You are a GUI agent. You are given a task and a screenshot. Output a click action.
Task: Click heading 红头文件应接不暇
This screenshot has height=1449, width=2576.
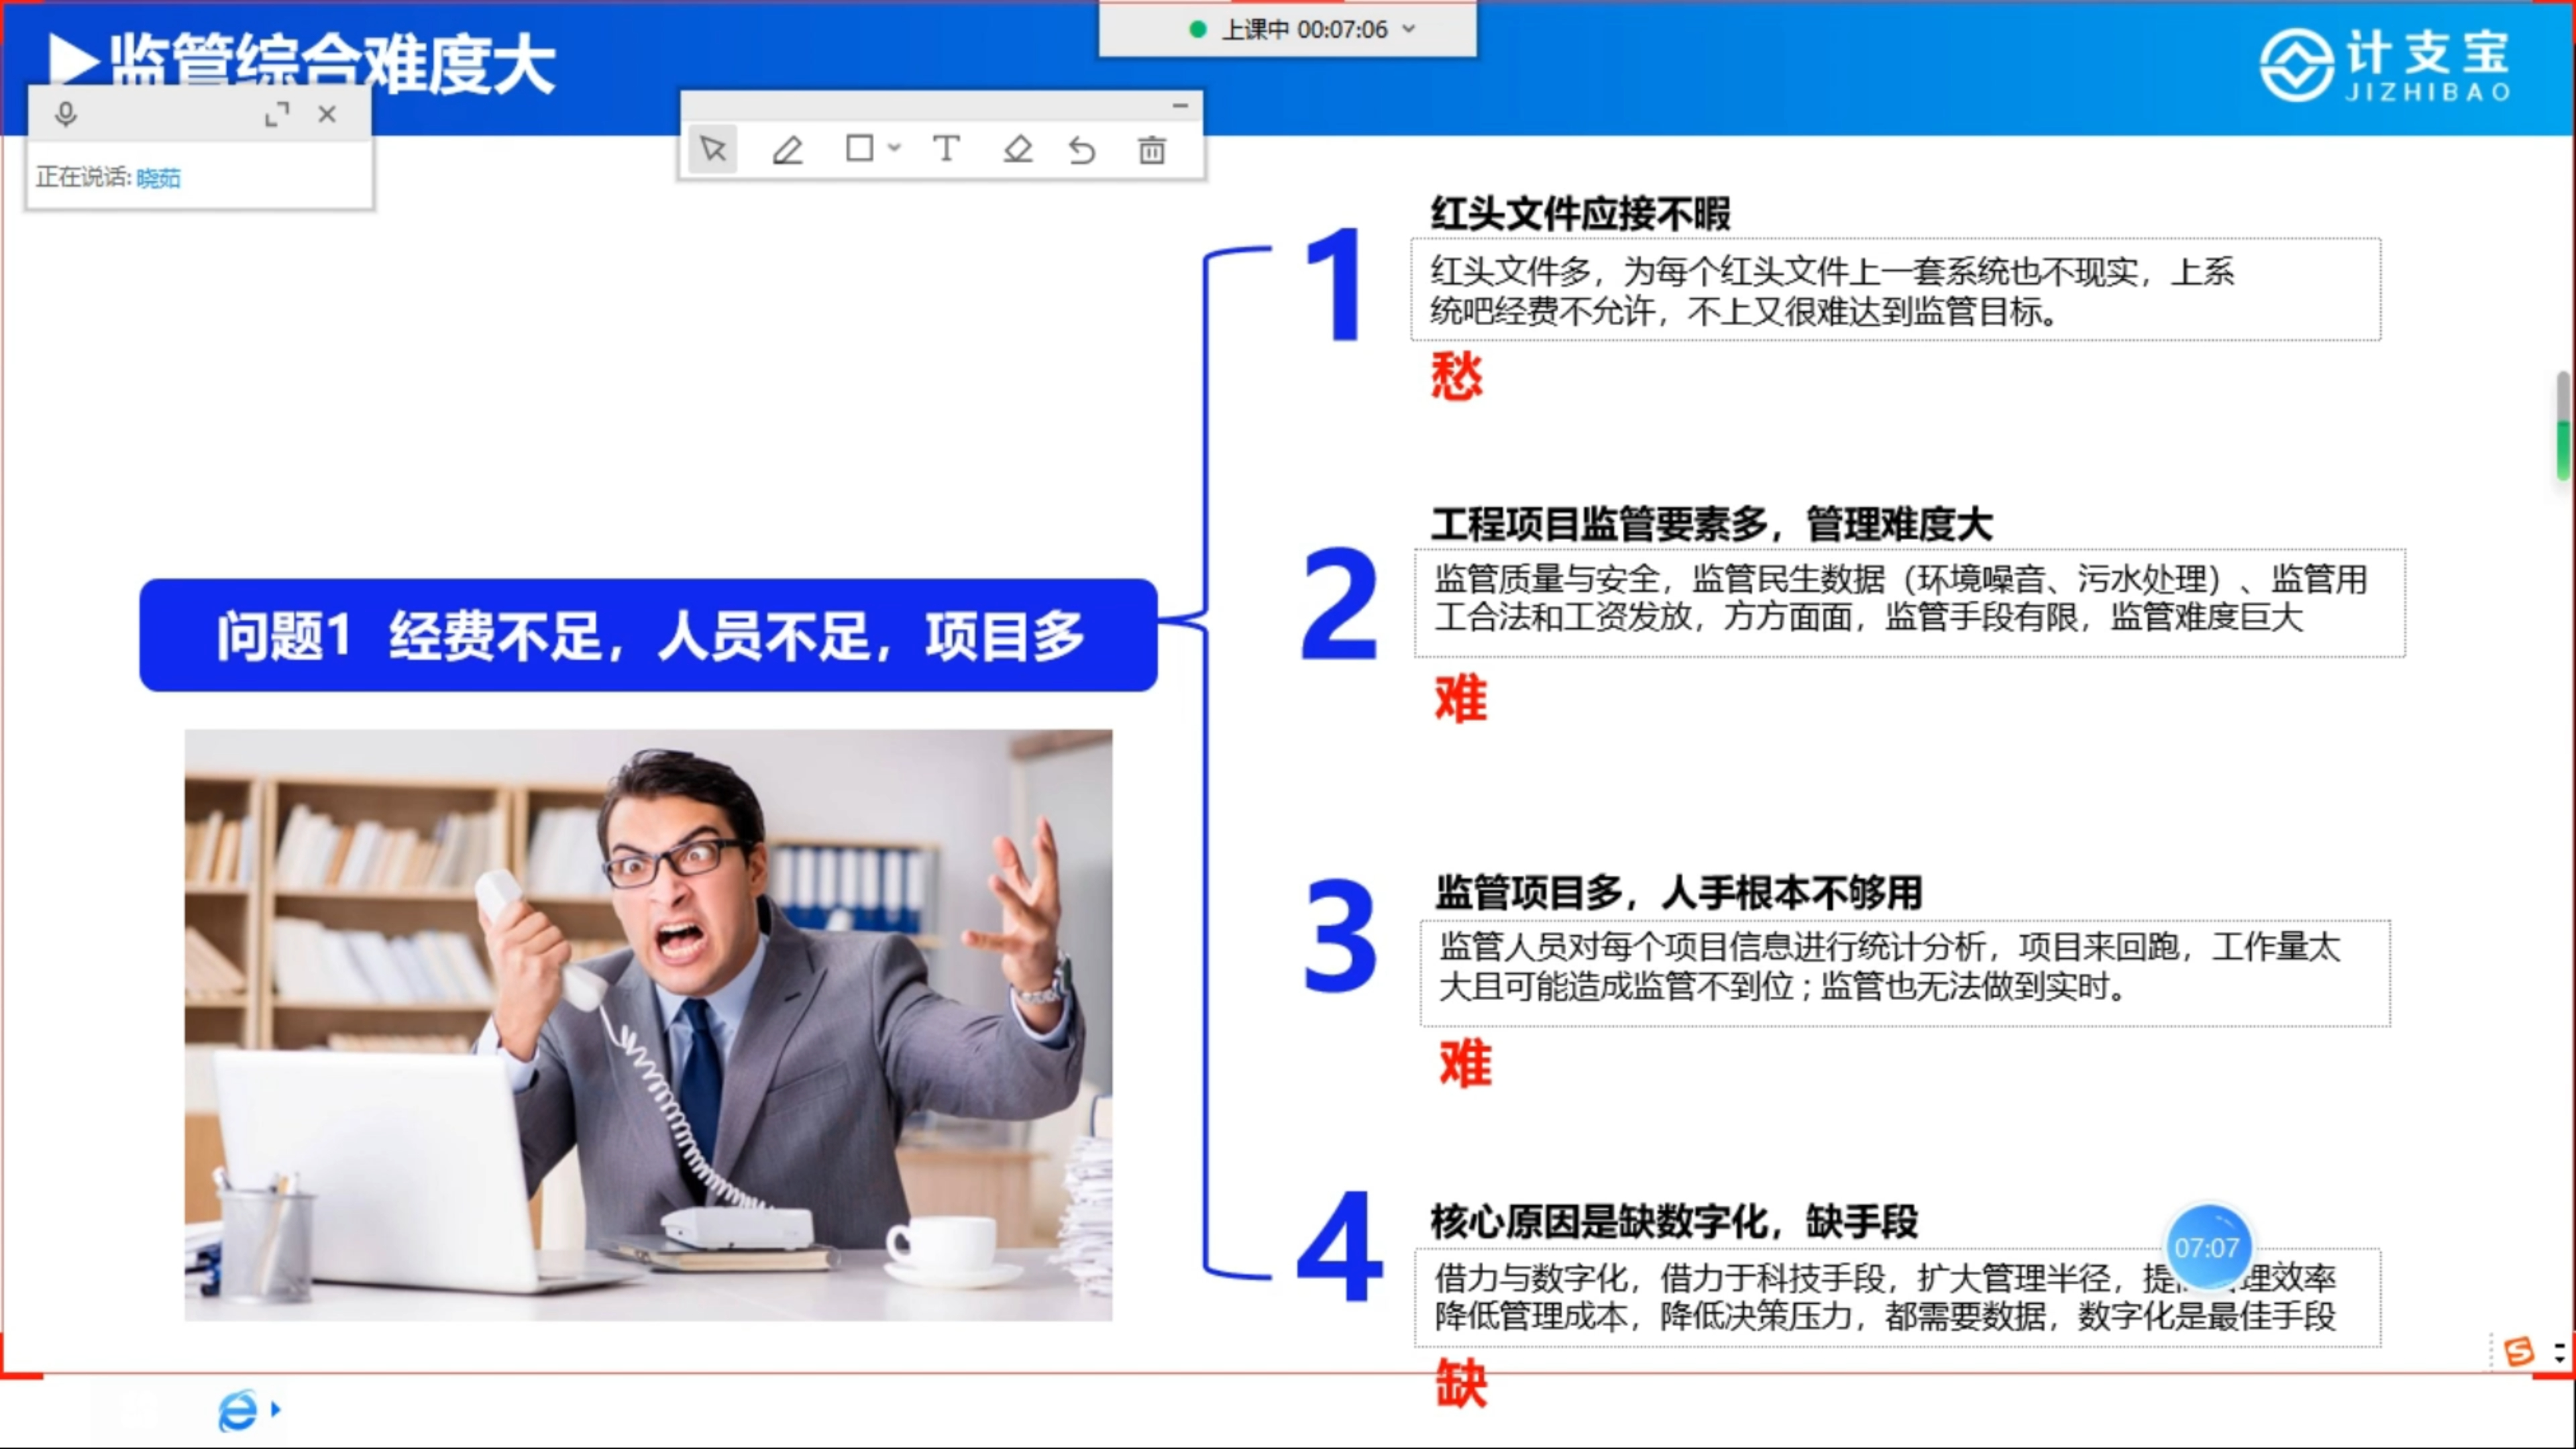(x=1580, y=213)
